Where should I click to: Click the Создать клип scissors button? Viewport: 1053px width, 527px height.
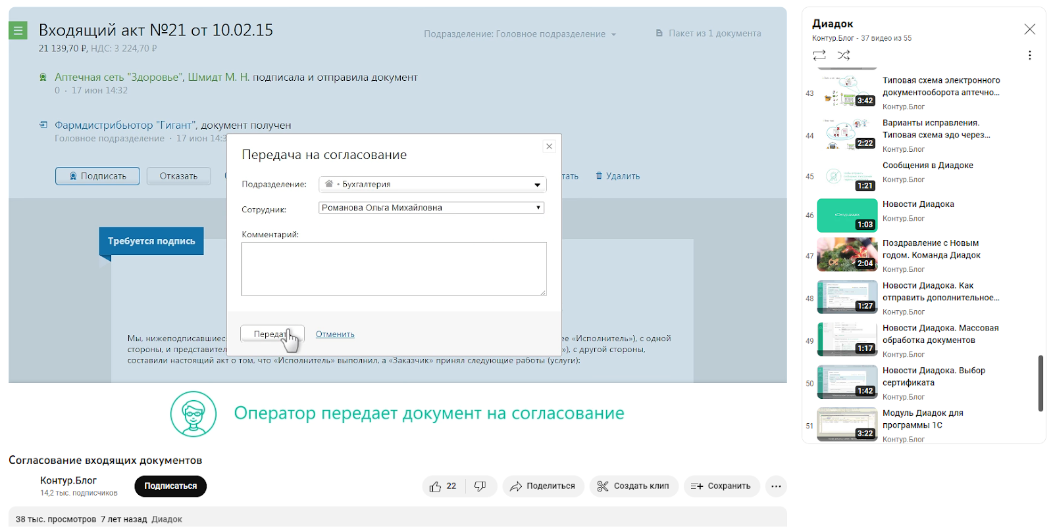(634, 486)
